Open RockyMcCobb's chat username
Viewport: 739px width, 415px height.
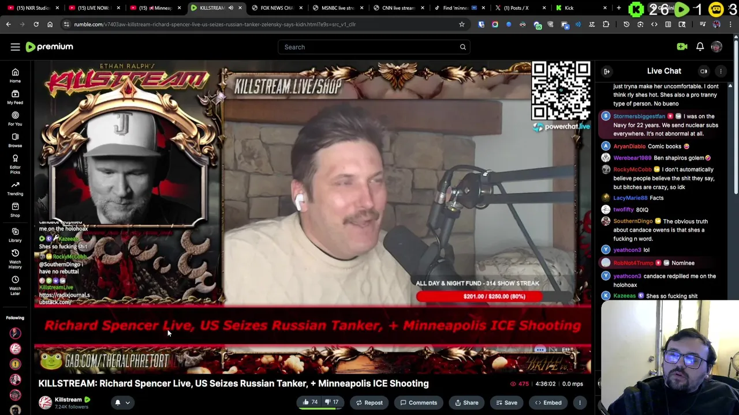coord(632,169)
